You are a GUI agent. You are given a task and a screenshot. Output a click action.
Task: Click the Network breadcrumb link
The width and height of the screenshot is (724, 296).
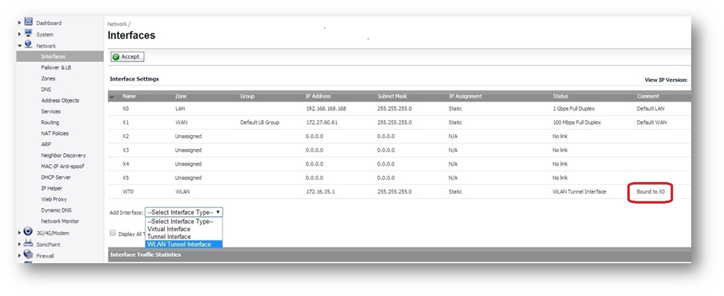coord(117,23)
